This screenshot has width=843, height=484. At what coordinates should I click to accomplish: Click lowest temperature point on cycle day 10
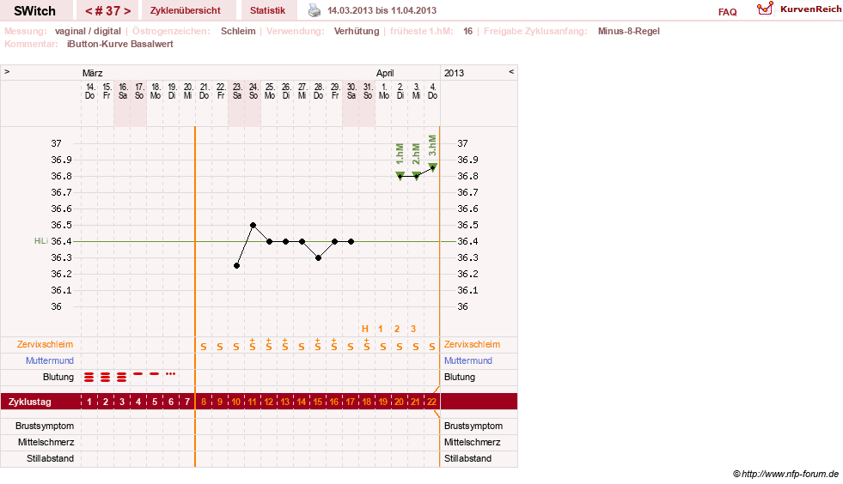coord(236,265)
